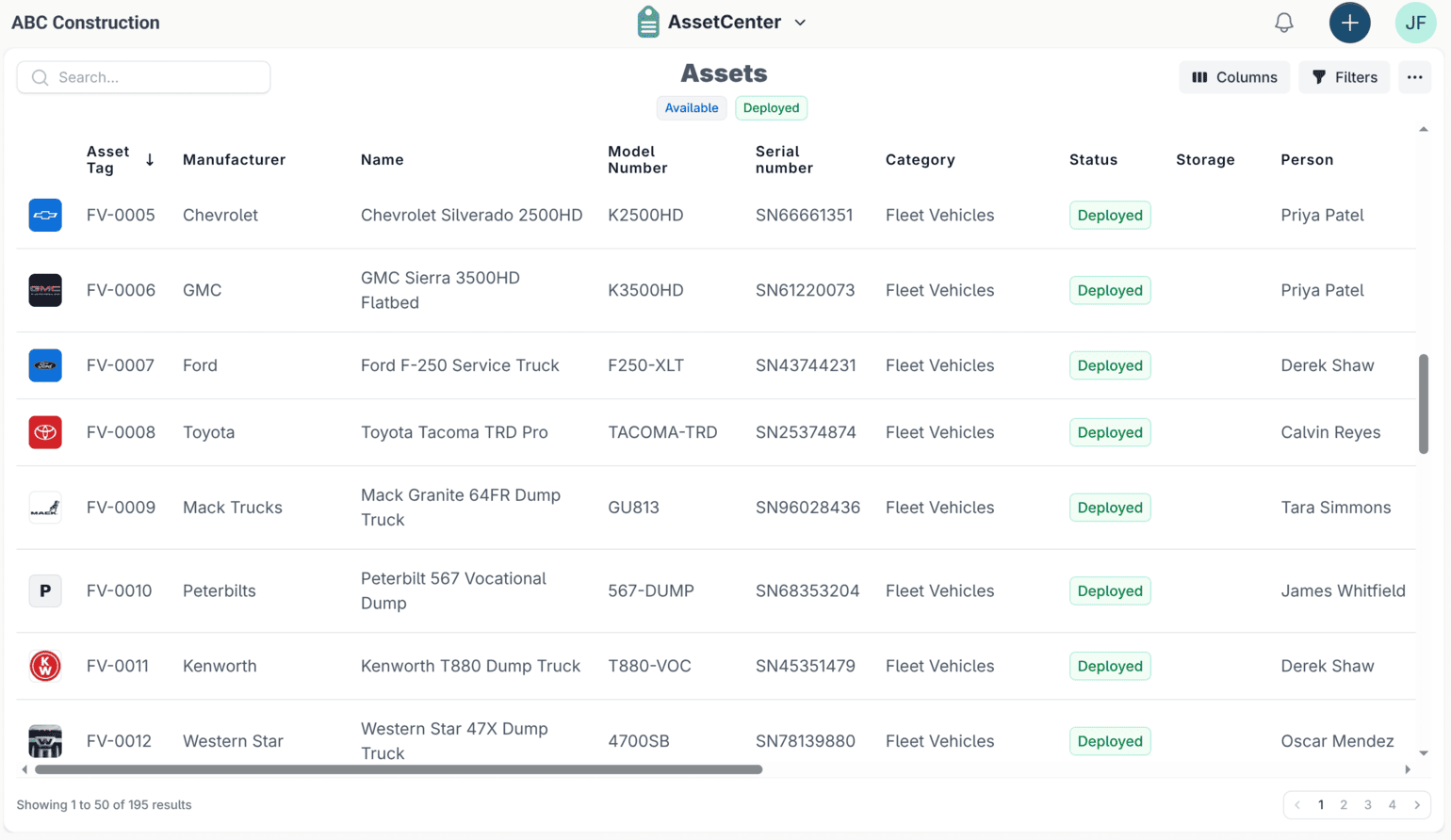Screen dimensions: 1451x840
Task: Click the scroll up arrow
Action: pos(1423,129)
